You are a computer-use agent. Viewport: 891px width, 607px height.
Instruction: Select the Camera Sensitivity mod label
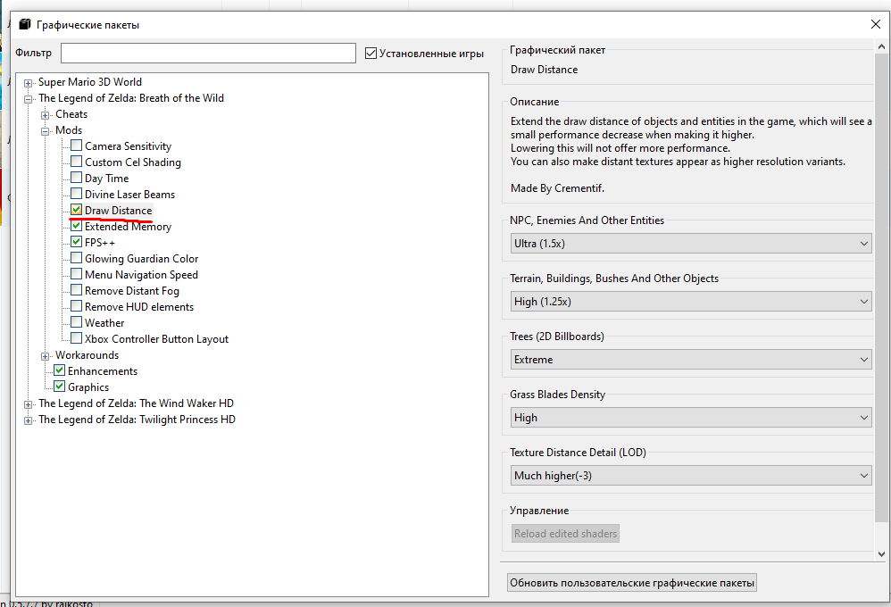128,146
